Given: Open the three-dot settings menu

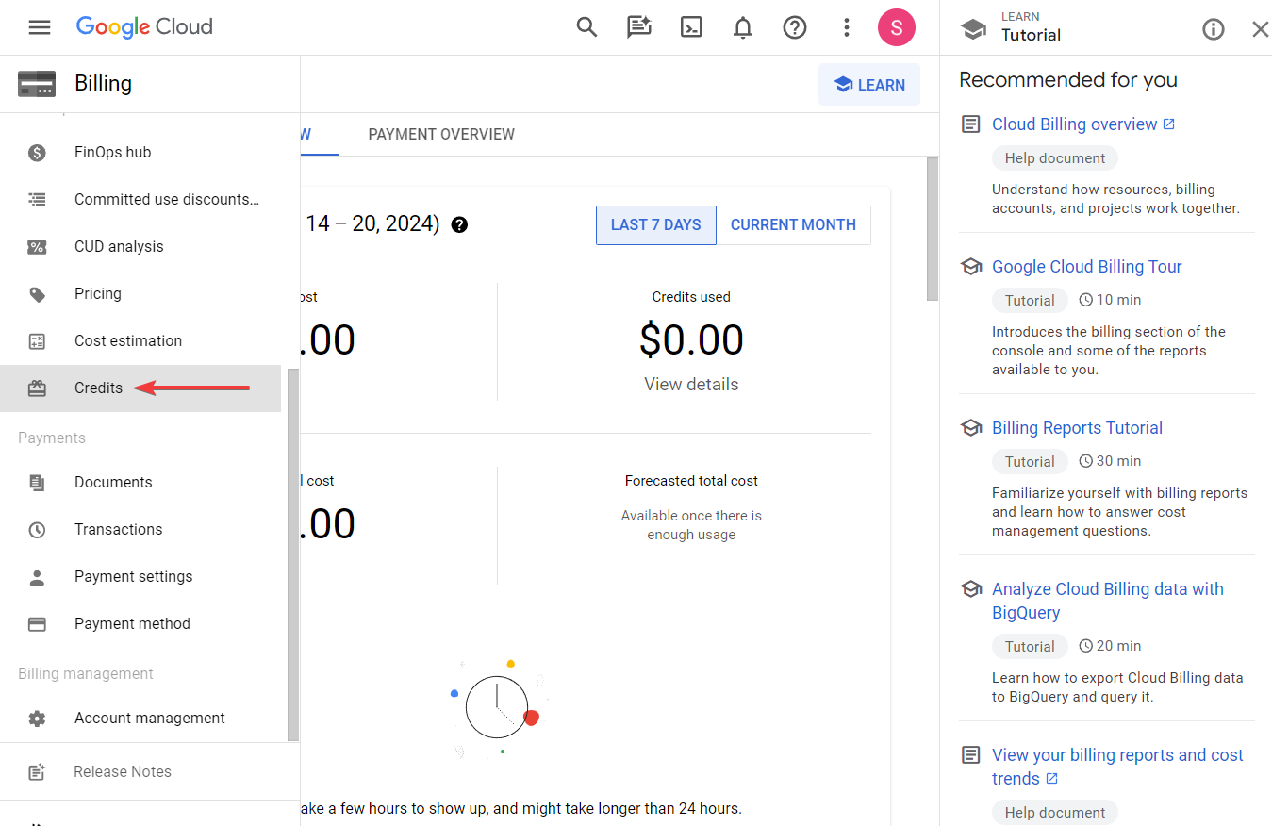Looking at the screenshot, I should (846, 27).
